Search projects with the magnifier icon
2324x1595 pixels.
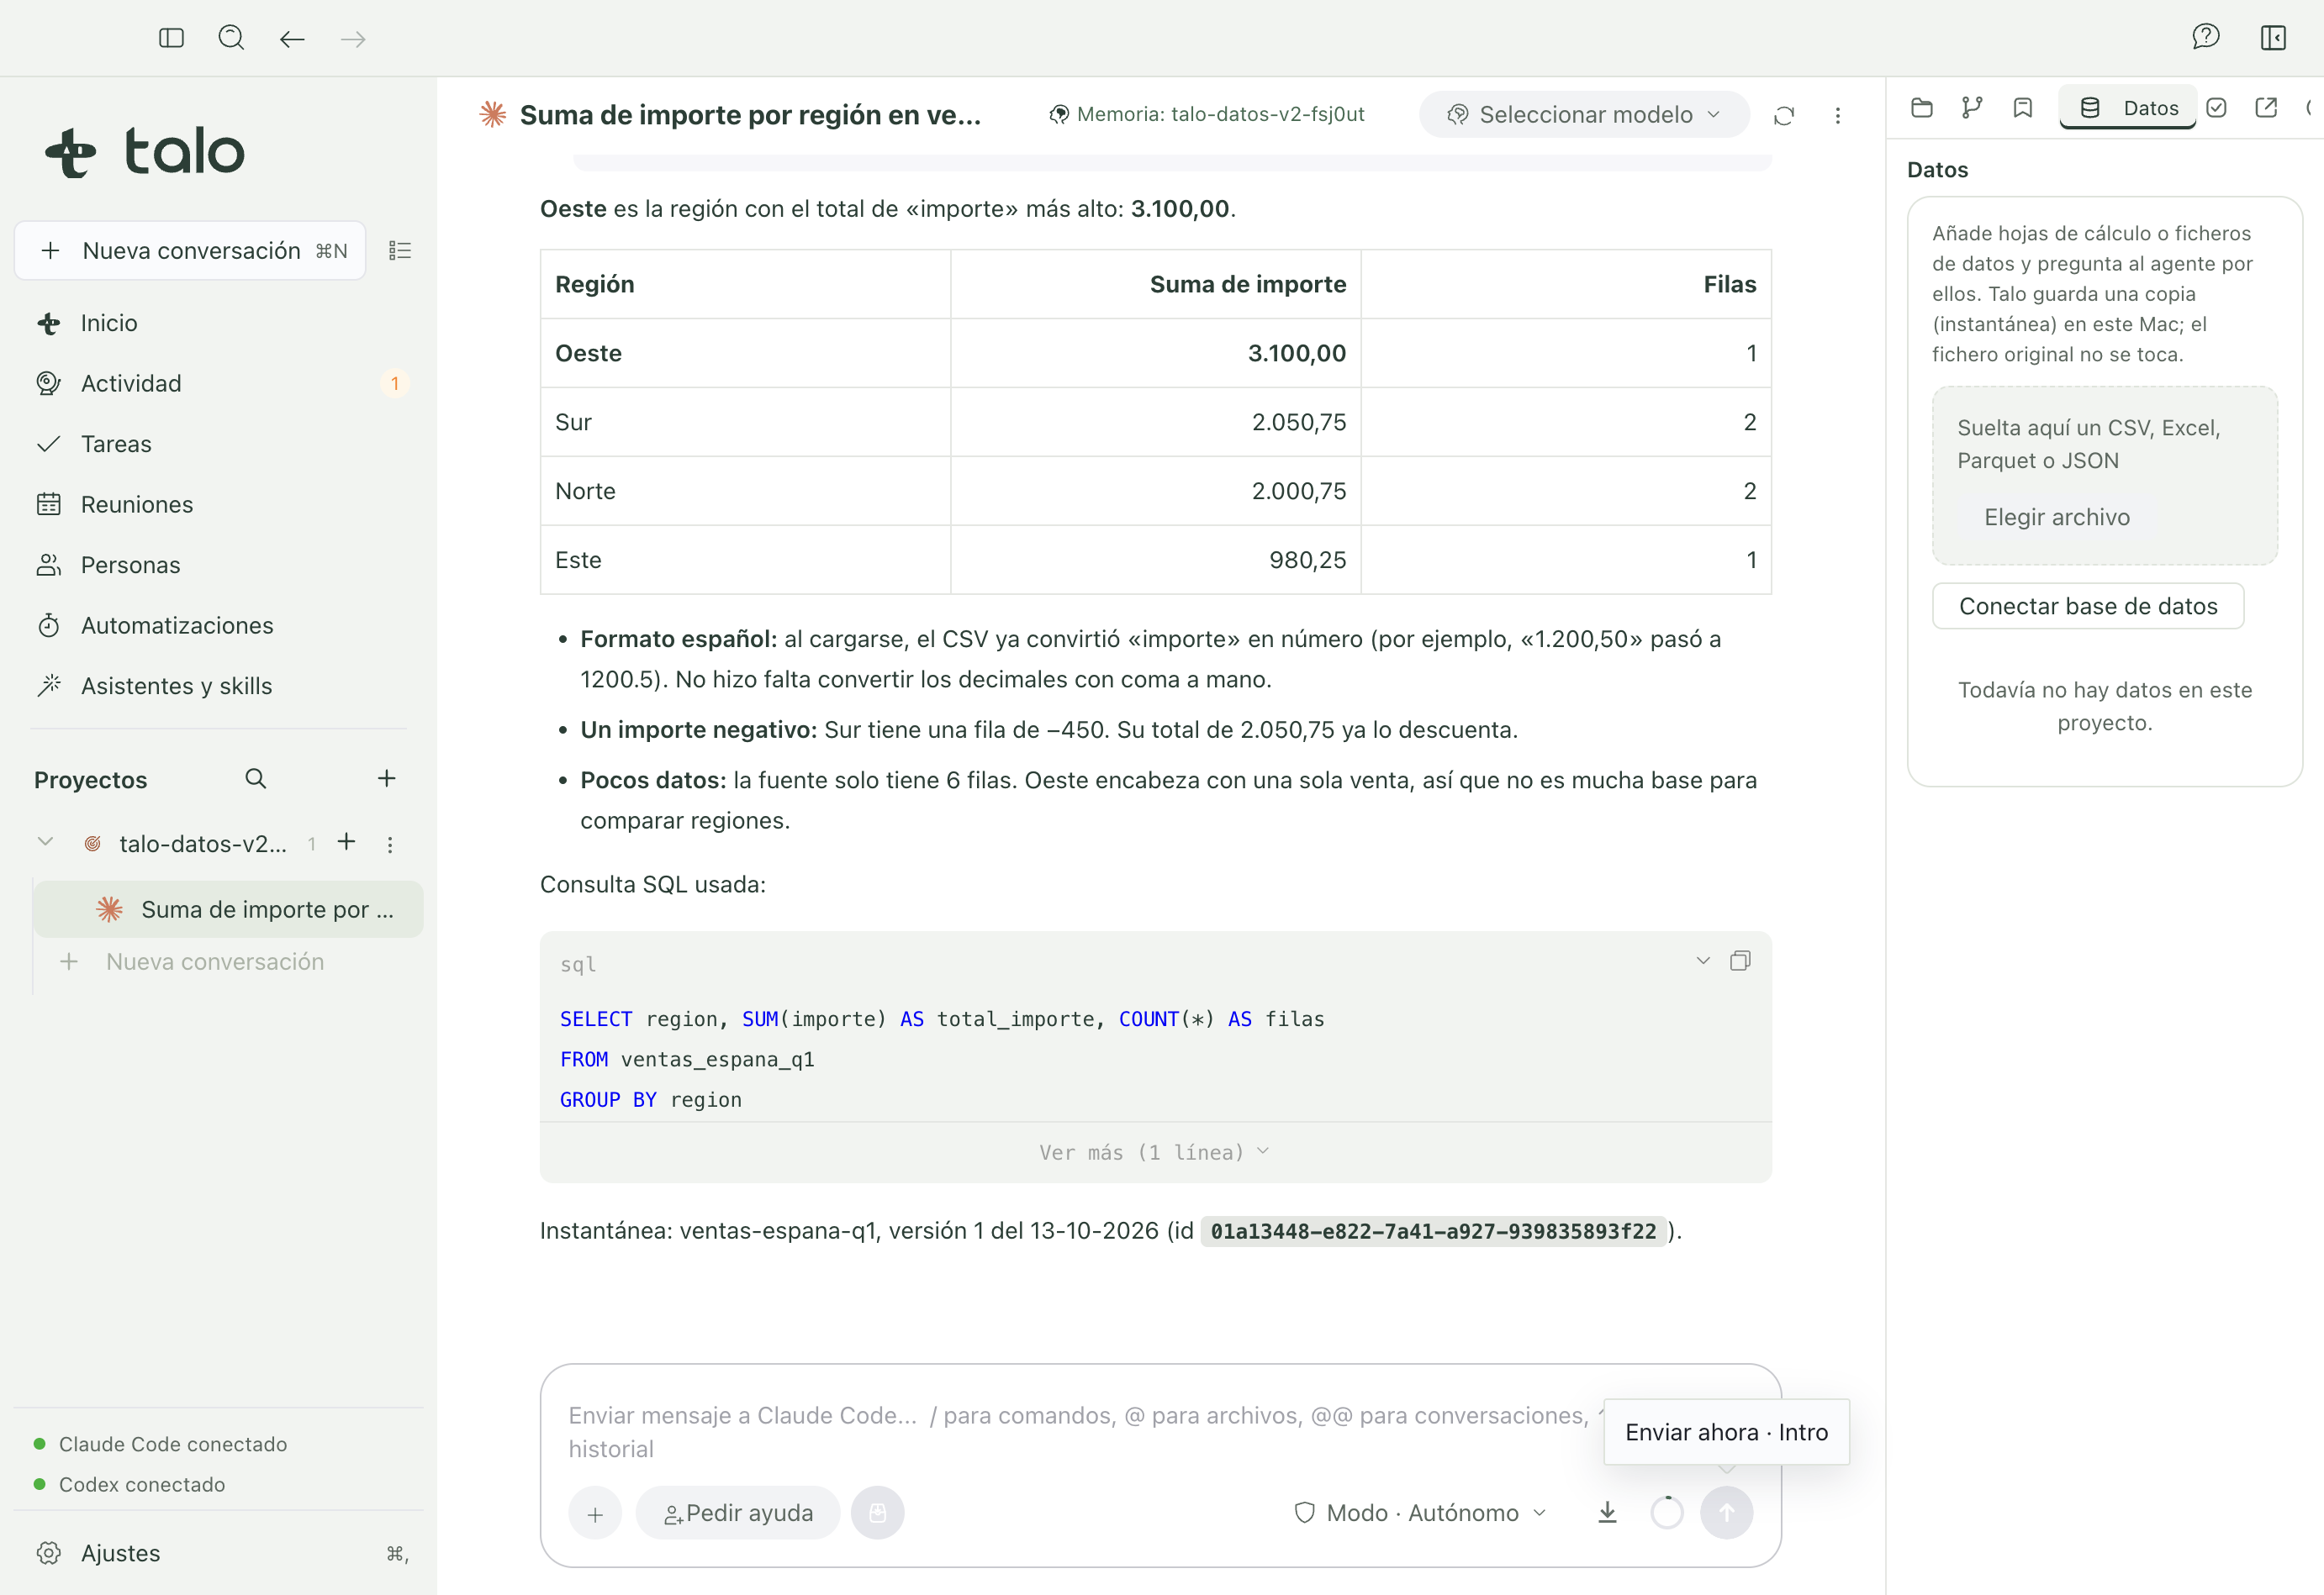coord(255,778)
